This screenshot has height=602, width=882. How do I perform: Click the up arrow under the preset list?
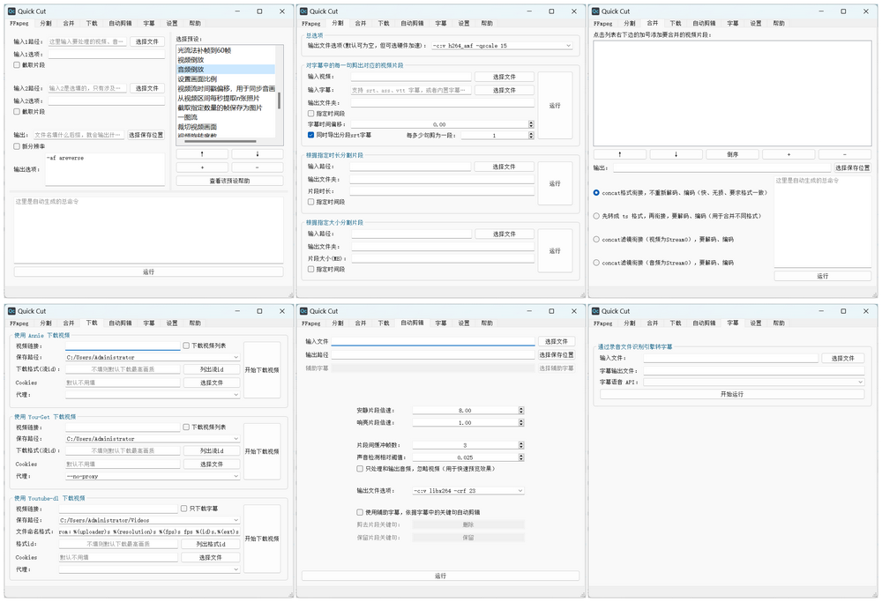click(202, 154)
